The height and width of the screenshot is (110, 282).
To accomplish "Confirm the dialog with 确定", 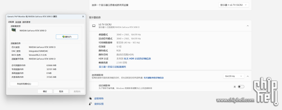I will [45, 91].
